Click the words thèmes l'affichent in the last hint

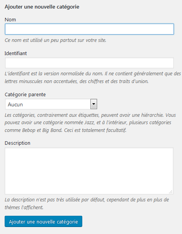point(24,208)
